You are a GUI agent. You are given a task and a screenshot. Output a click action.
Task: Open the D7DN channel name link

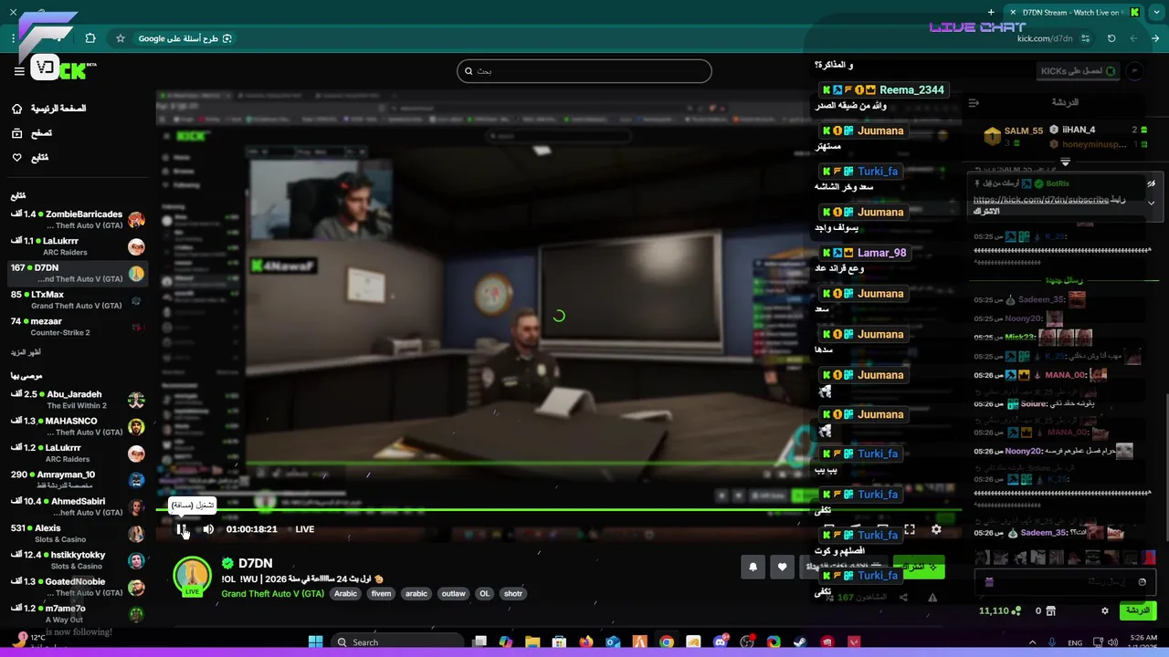[255, 564]
